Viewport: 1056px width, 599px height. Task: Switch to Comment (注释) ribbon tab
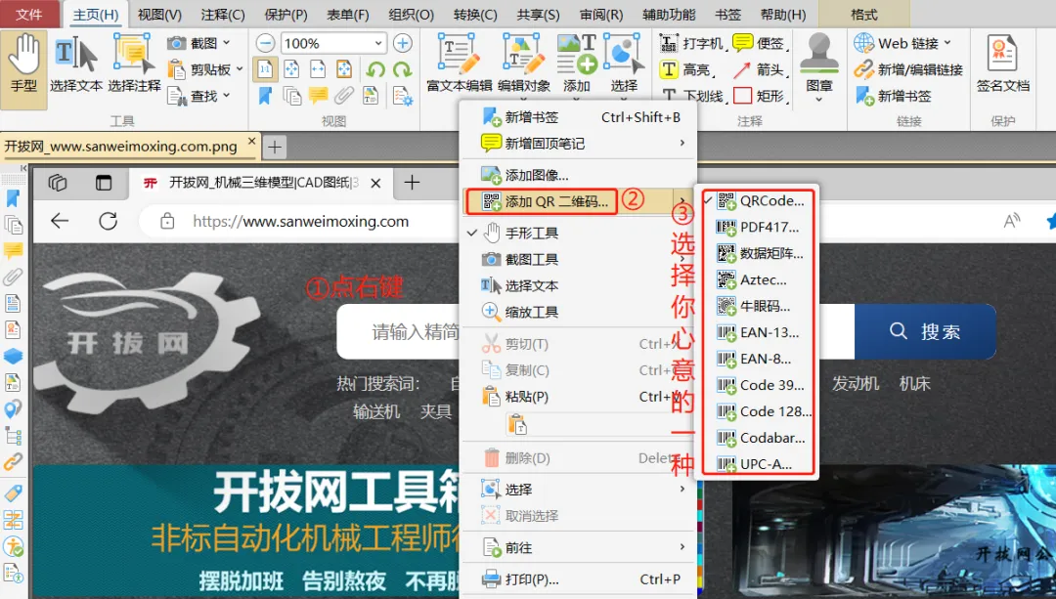(223, 14)
